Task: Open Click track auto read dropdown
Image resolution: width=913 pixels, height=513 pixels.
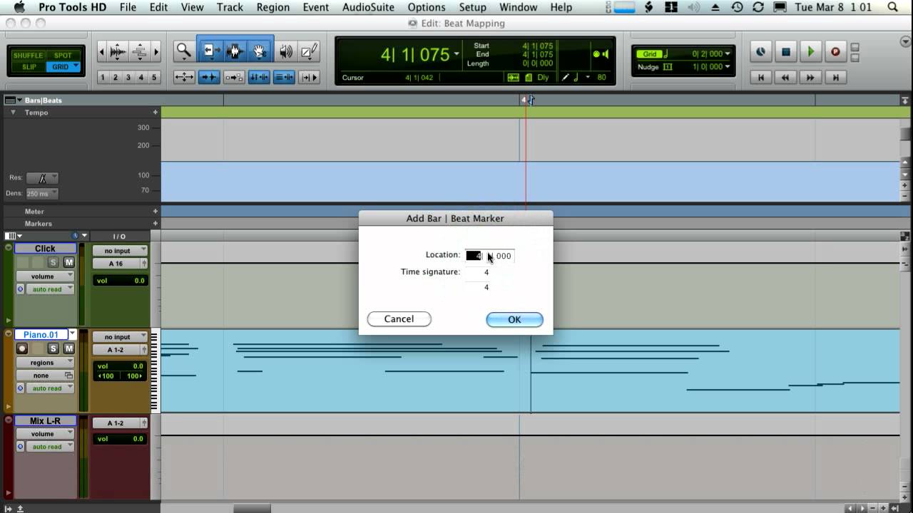Action: [x=50, y=289]
